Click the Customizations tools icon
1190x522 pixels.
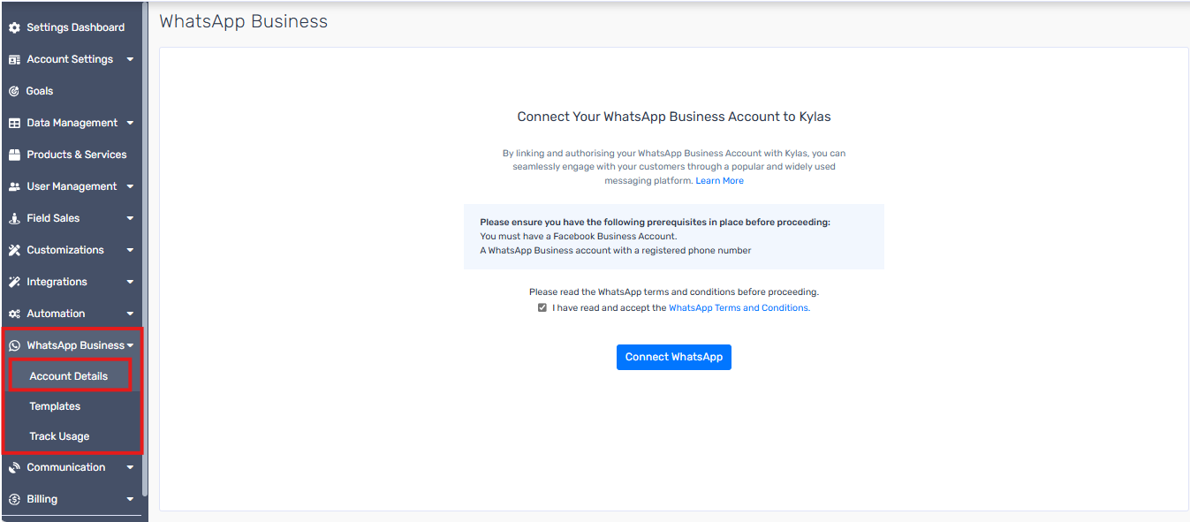pos(14,250)
